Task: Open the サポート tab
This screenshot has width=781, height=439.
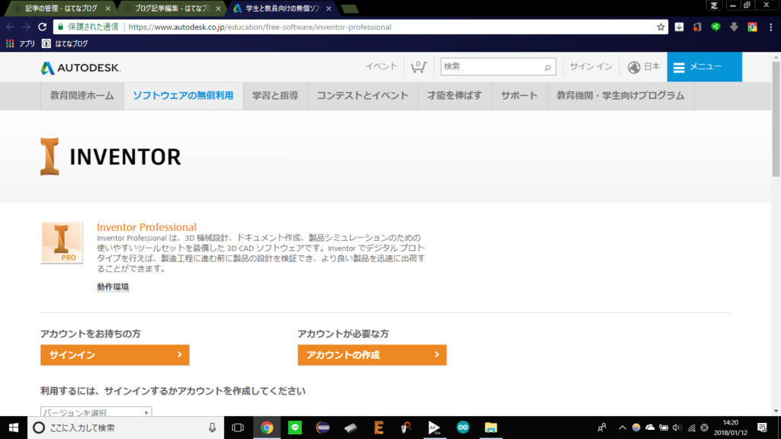Action: click(519, 95)
